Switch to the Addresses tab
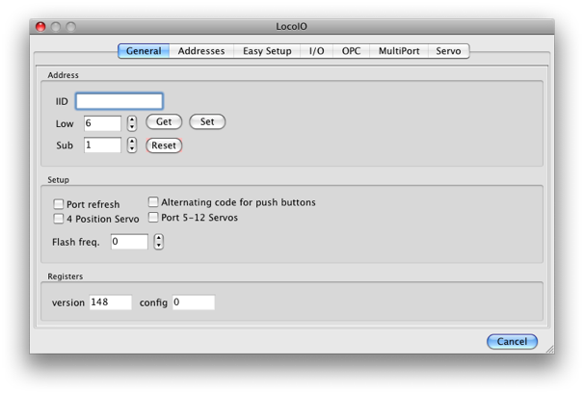Image resolution: width=584 pixels, height=394 pixels. point(201,51)
